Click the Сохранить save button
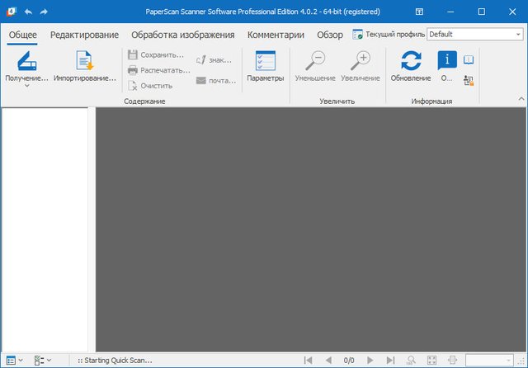 [157, 55]
